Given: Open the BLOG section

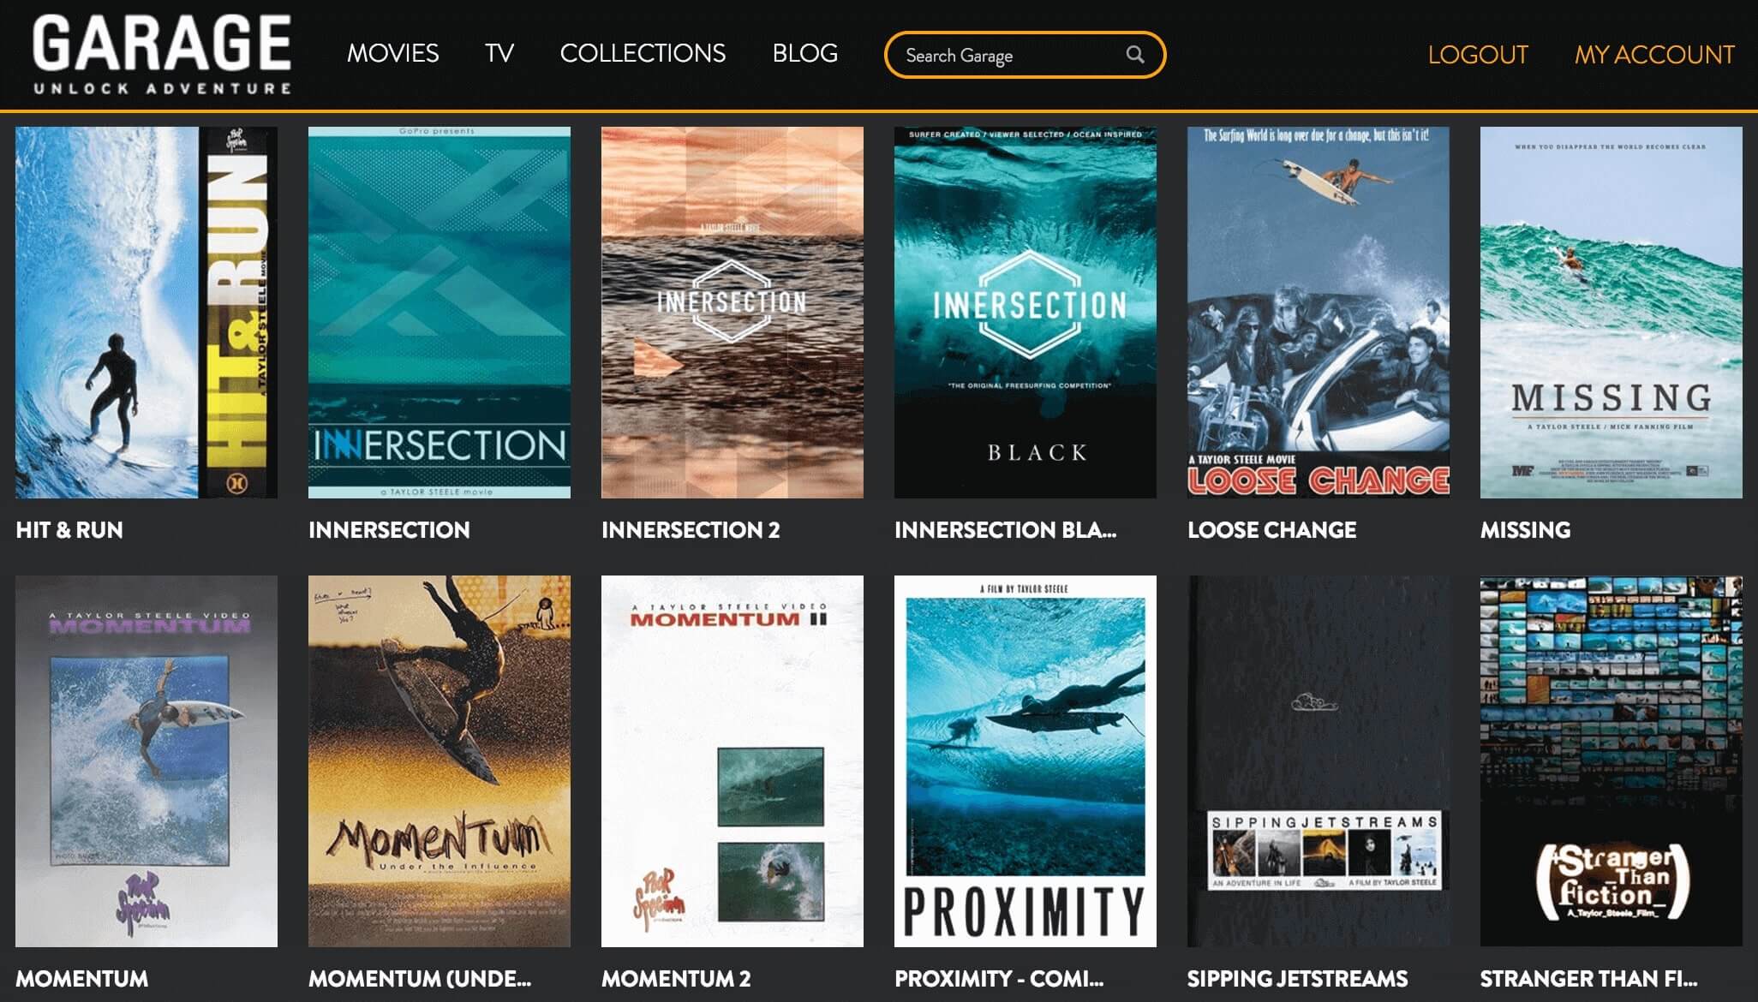Looking at the screenshot, I should 804,53.
